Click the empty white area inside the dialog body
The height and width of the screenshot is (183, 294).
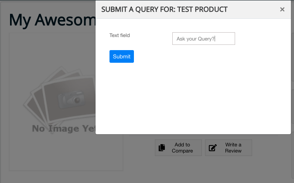tap(196, 96)
